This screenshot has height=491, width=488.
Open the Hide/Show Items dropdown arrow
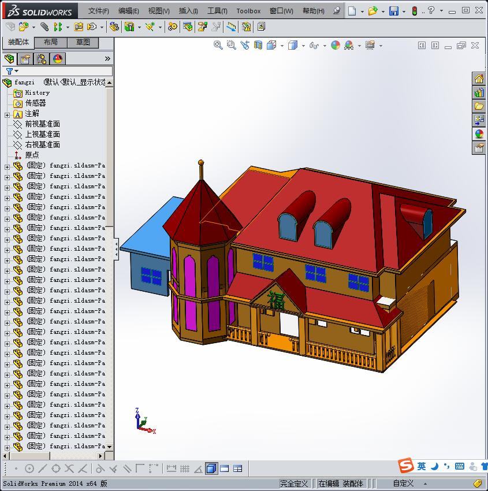325,46
